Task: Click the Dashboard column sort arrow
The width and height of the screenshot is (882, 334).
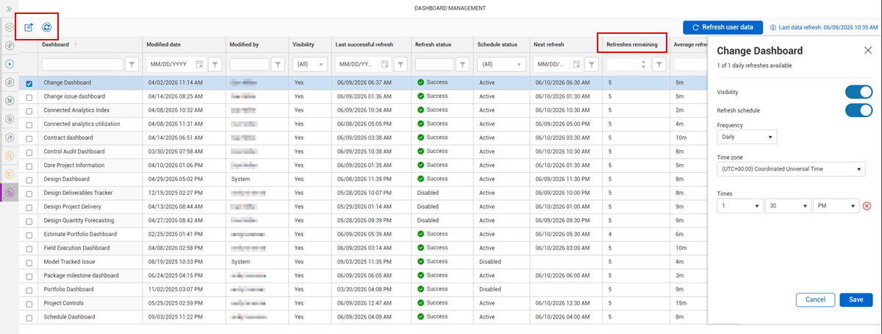Action: click(75, 45)
